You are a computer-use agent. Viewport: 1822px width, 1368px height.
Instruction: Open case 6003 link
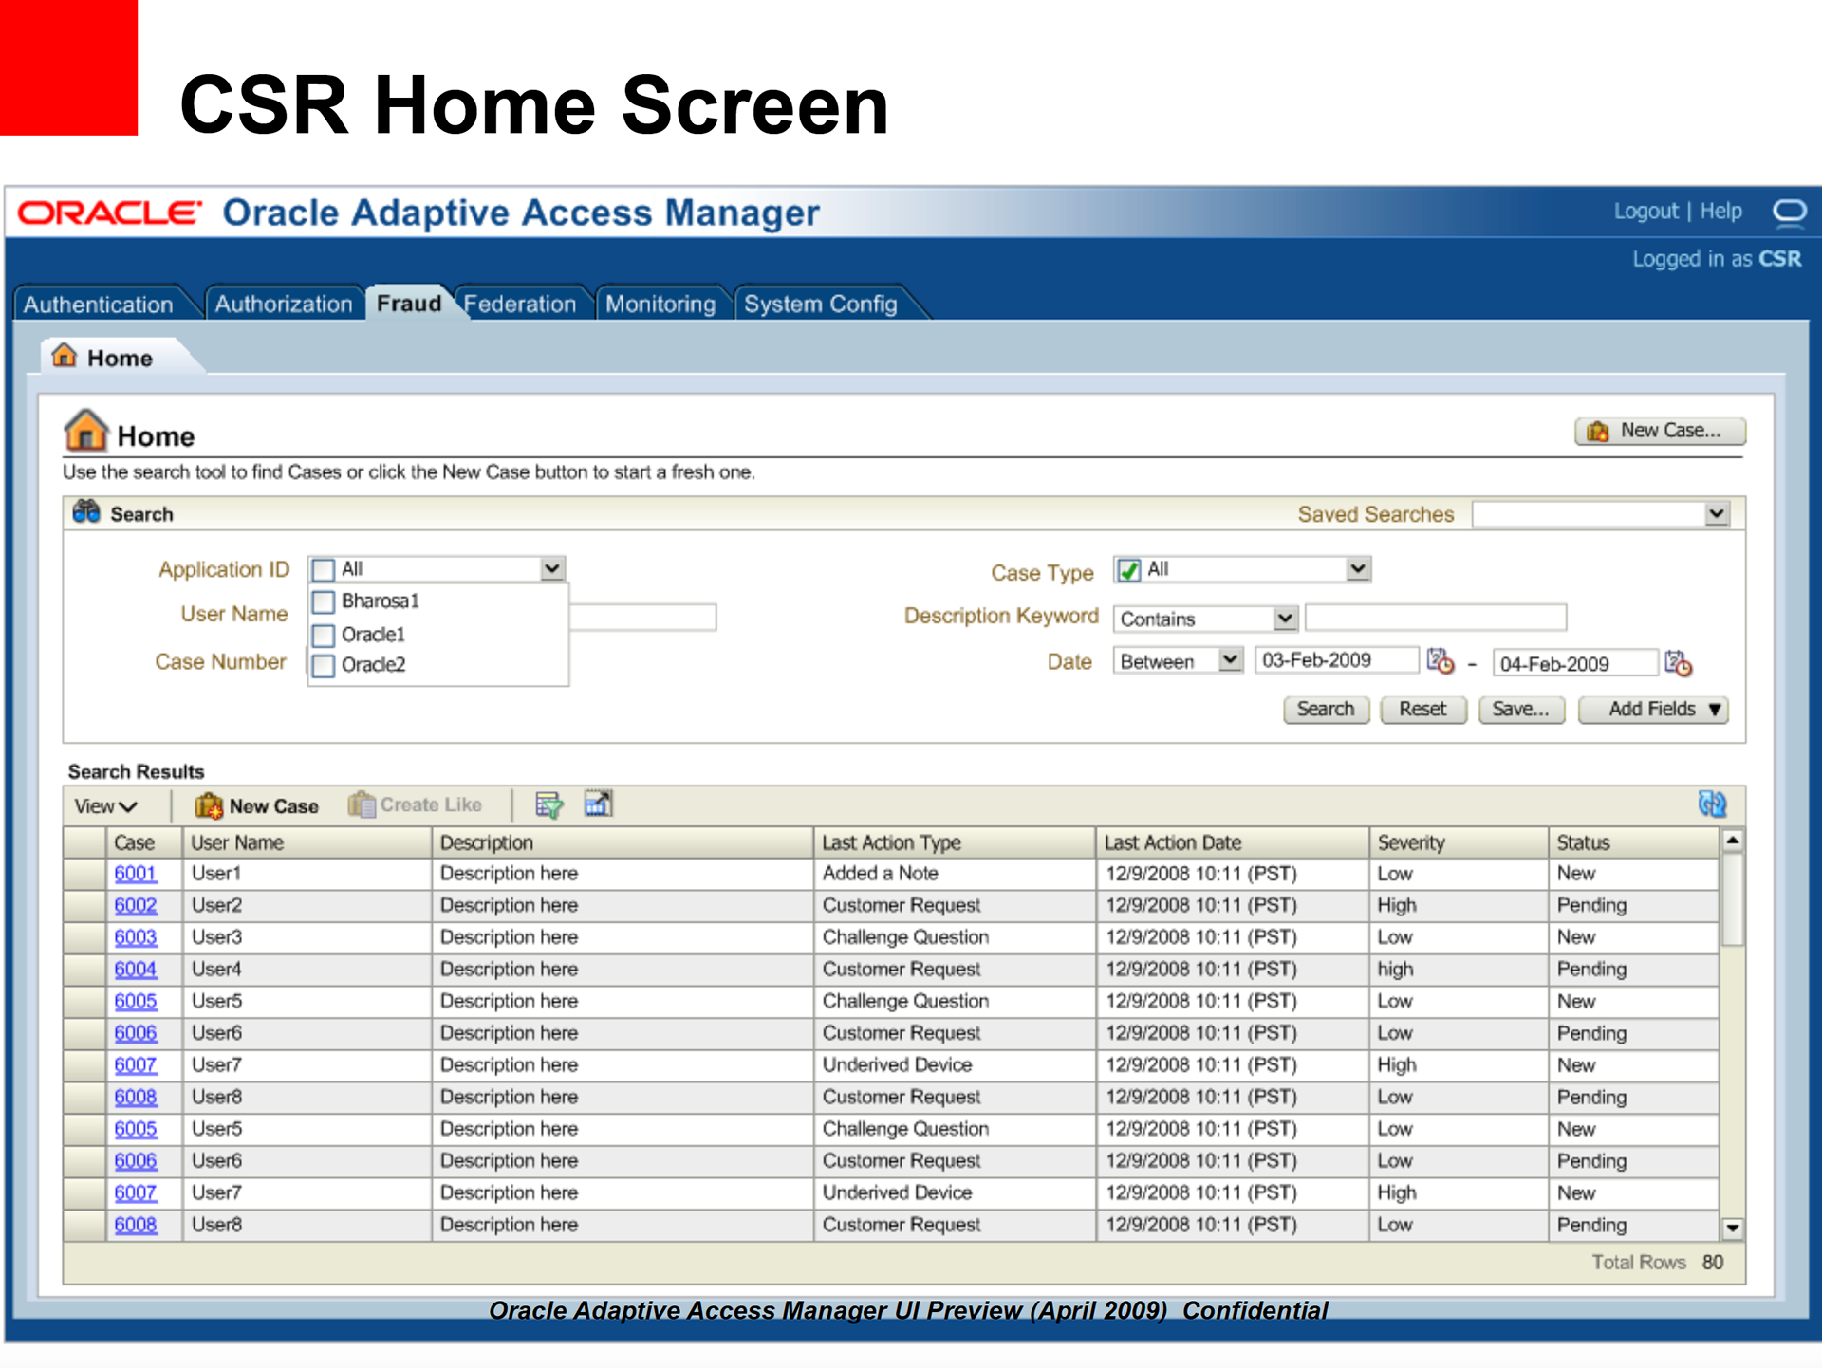click(x=136, y=937)
